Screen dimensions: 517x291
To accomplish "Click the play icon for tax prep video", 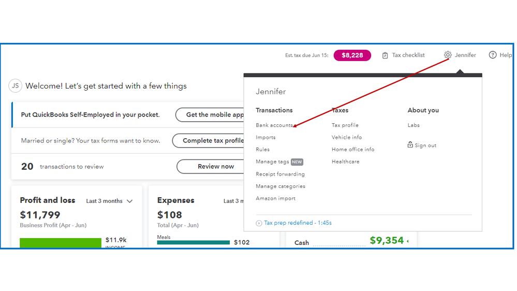I will pyautogui.click(x=259, y=223).
